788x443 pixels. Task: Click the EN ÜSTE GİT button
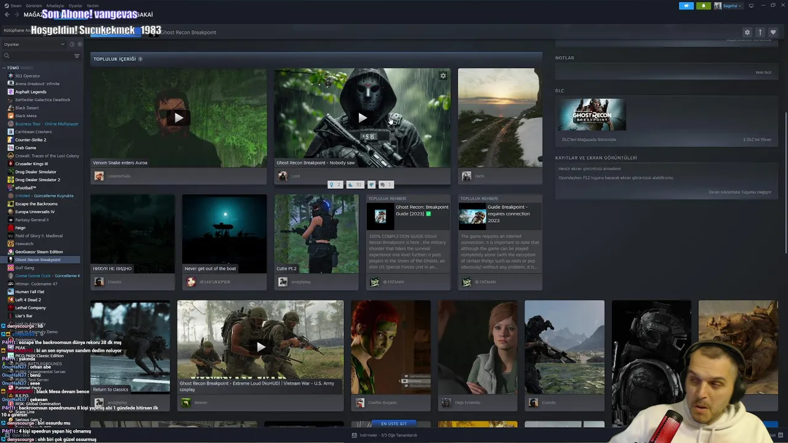coord(394,424)
